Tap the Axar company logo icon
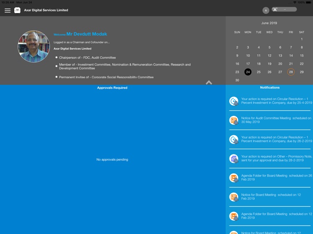 pyautogui.click(x=17, y=10)
